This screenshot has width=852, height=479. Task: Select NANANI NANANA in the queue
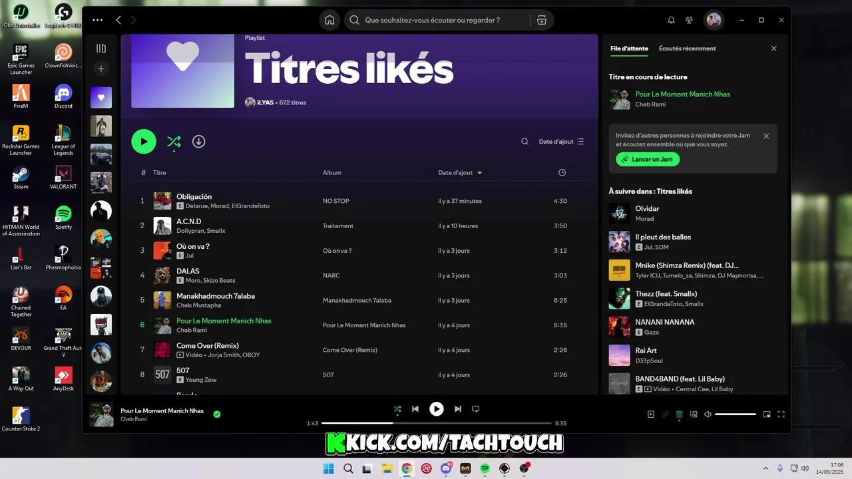(693, 327)
